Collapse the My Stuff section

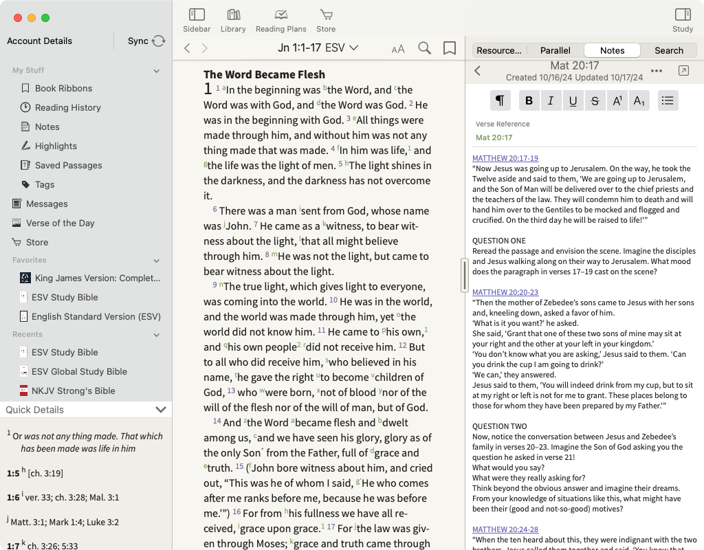click(157, 71)
